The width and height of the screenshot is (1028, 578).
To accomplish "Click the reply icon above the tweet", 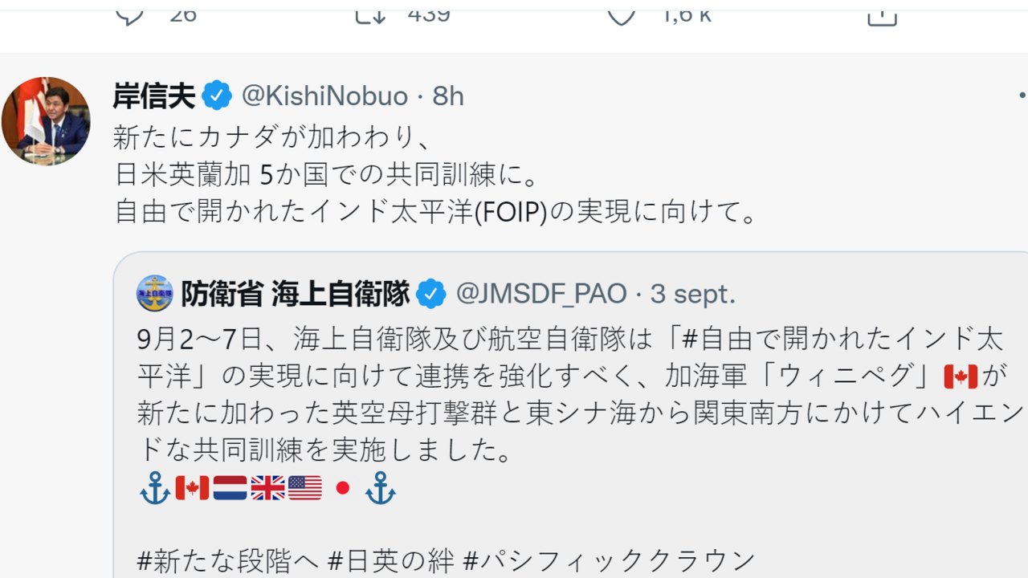I will point(129,14).
